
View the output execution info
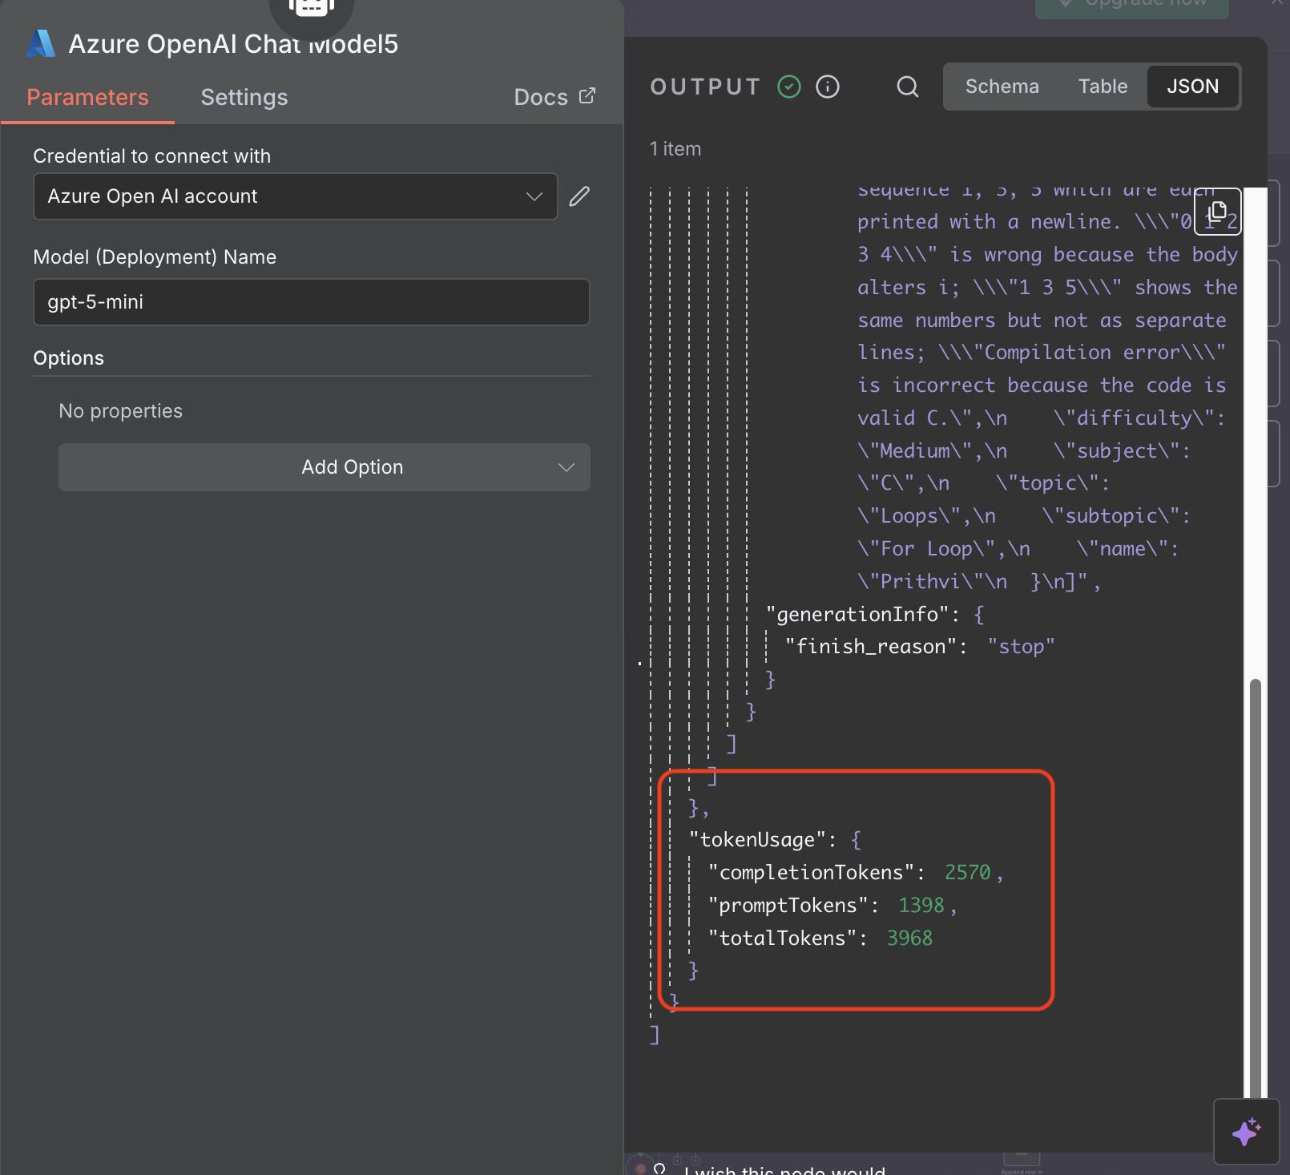click(828, 87)
